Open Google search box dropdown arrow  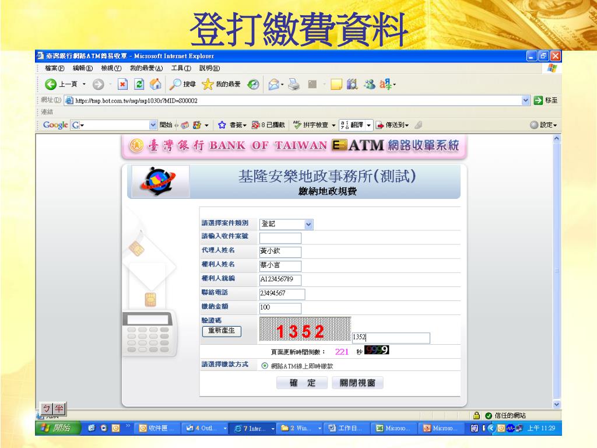[153, 125]
